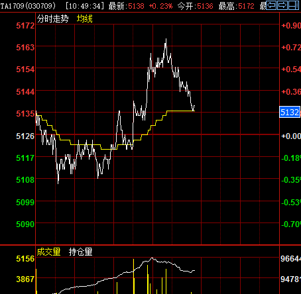Click the 5172 top axis price label
The width and height of the screenshot is (301, 294).
[25, 26]
